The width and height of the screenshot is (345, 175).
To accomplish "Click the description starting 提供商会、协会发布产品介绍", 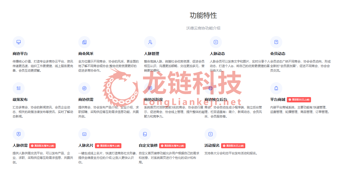I will (x=109, y=112).
